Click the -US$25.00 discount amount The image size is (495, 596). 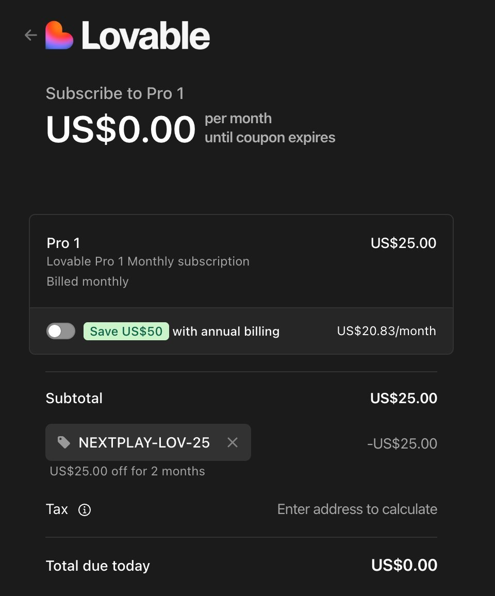tap(402, 443)
